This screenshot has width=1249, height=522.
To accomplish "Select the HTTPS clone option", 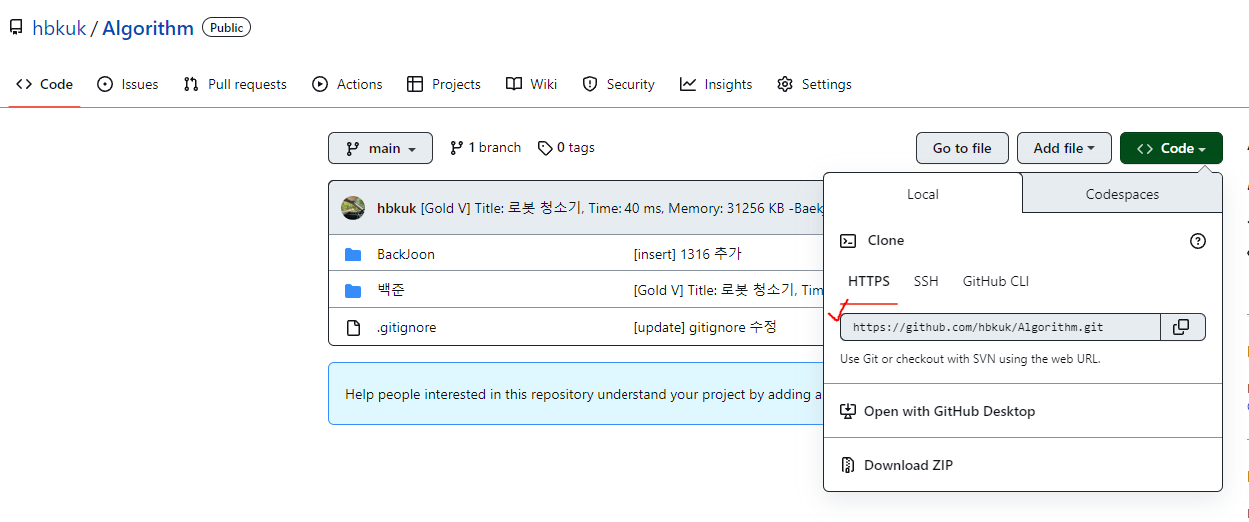I will (x=869, y=281).
